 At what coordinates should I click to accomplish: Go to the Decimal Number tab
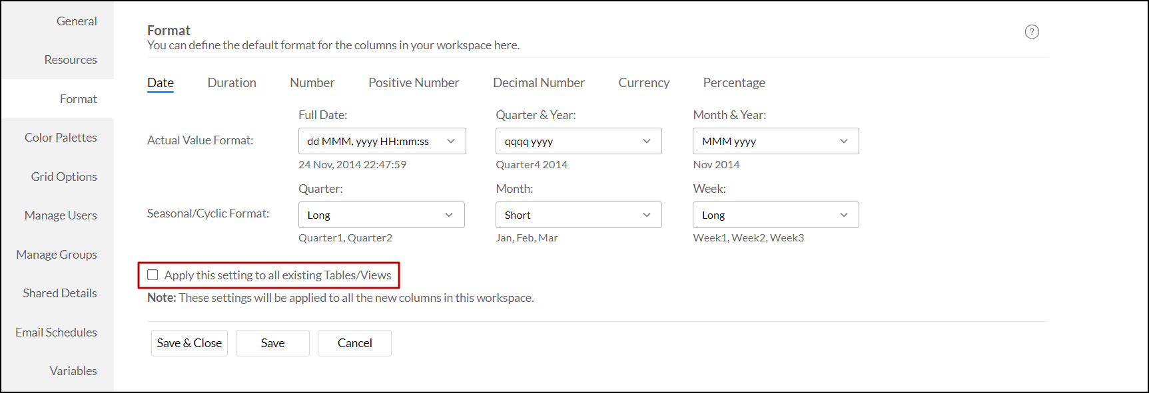point(539,83)
